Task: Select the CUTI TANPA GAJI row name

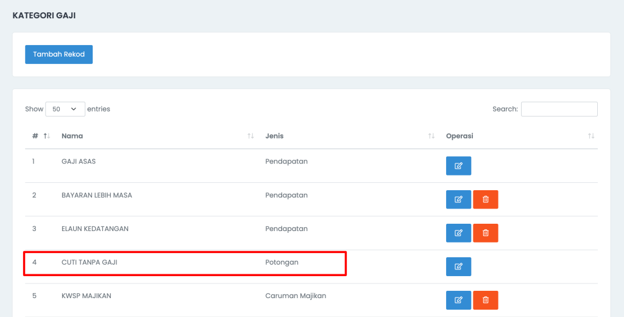Action: (x=90, y=263)
